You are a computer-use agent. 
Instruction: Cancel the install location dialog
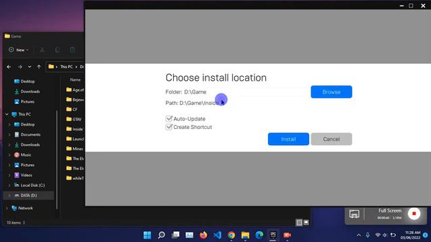pos(331,139)
